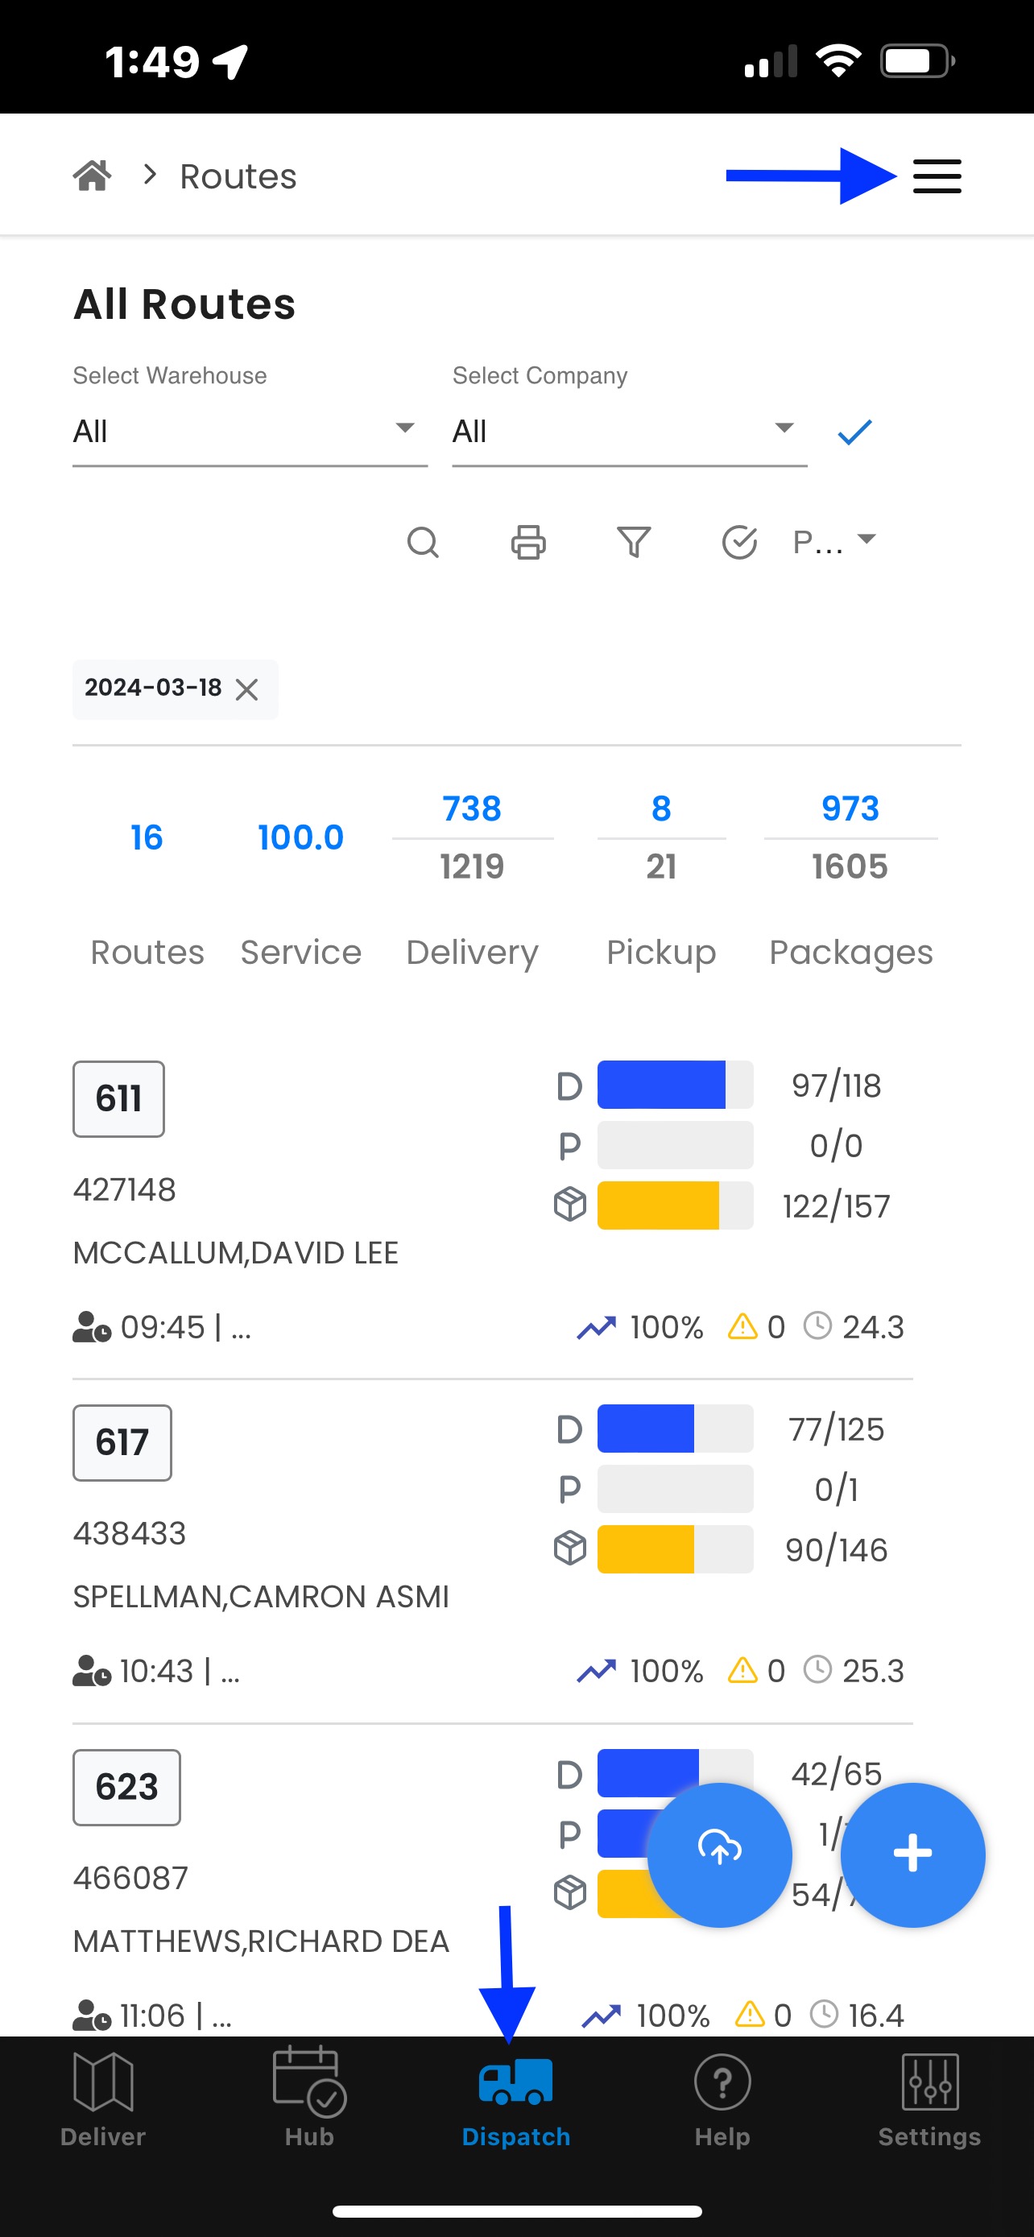This screenshot has width=1034, height=2237.
Task: Click the circled checkmark status icon
Action: 740,542
